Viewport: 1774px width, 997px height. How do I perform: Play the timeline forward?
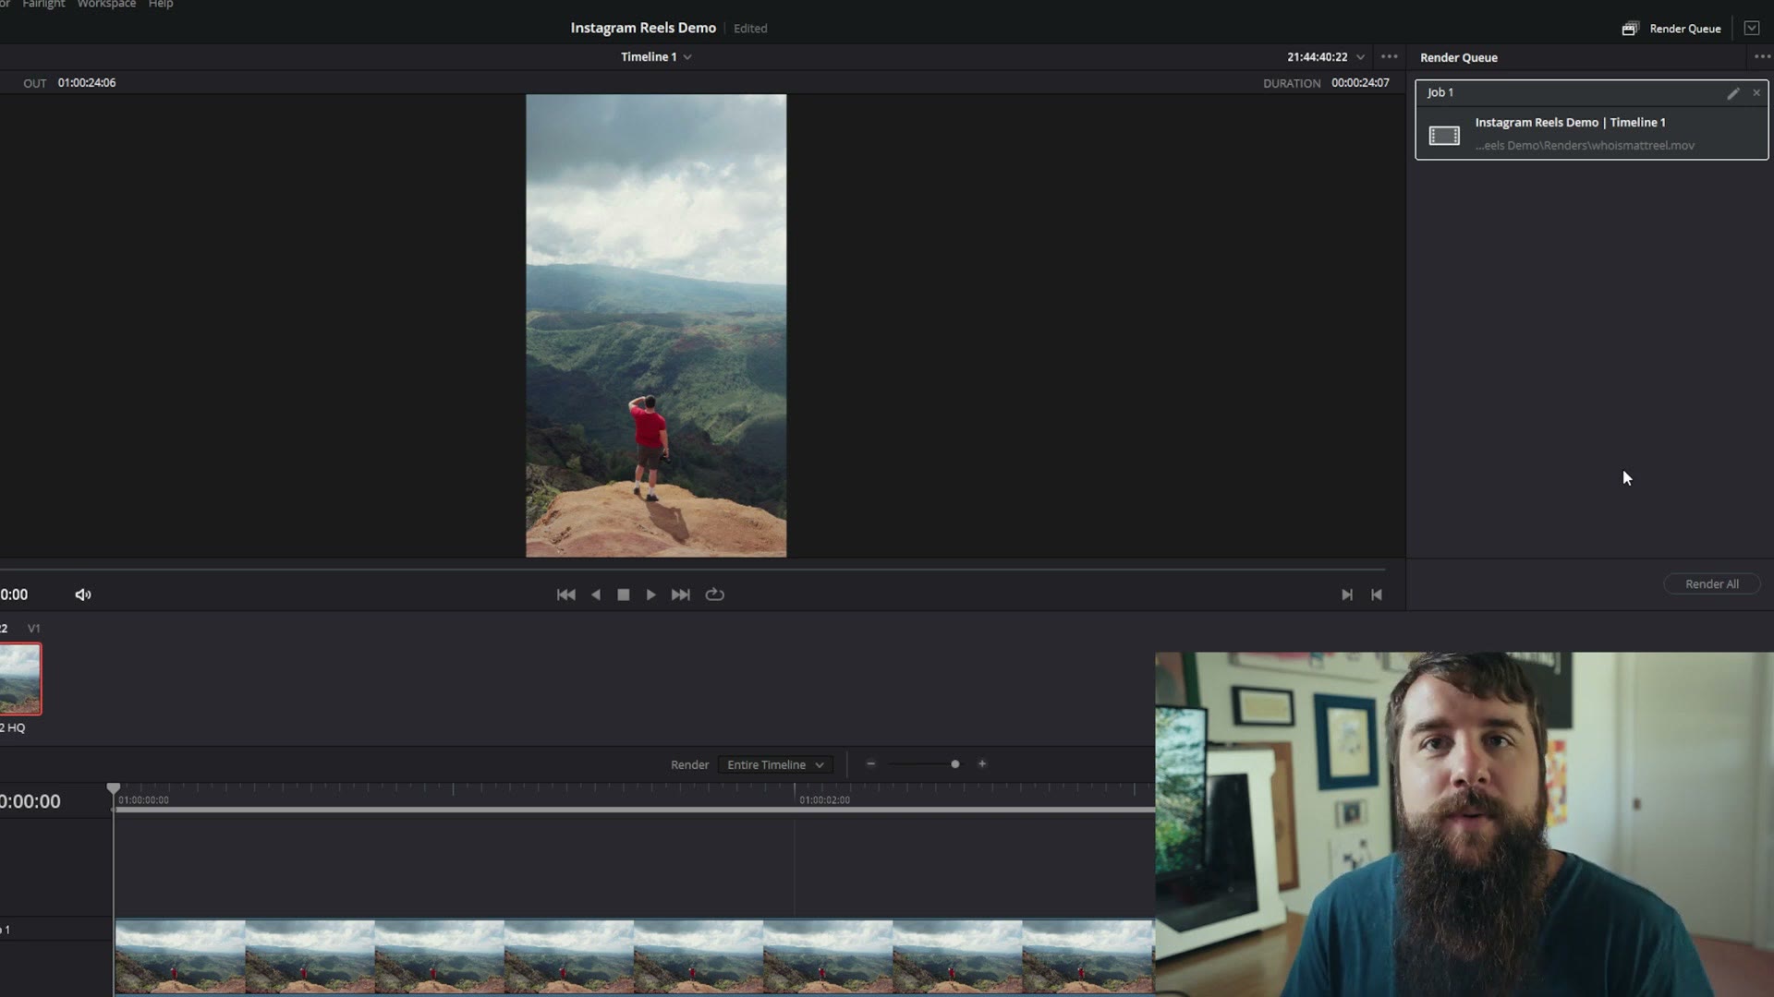(x=650, y=595)
